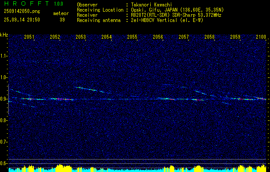This screenshot has height=172, width=270.
Task: Click the 2052 time marker
Action: [x=55, y=37]
